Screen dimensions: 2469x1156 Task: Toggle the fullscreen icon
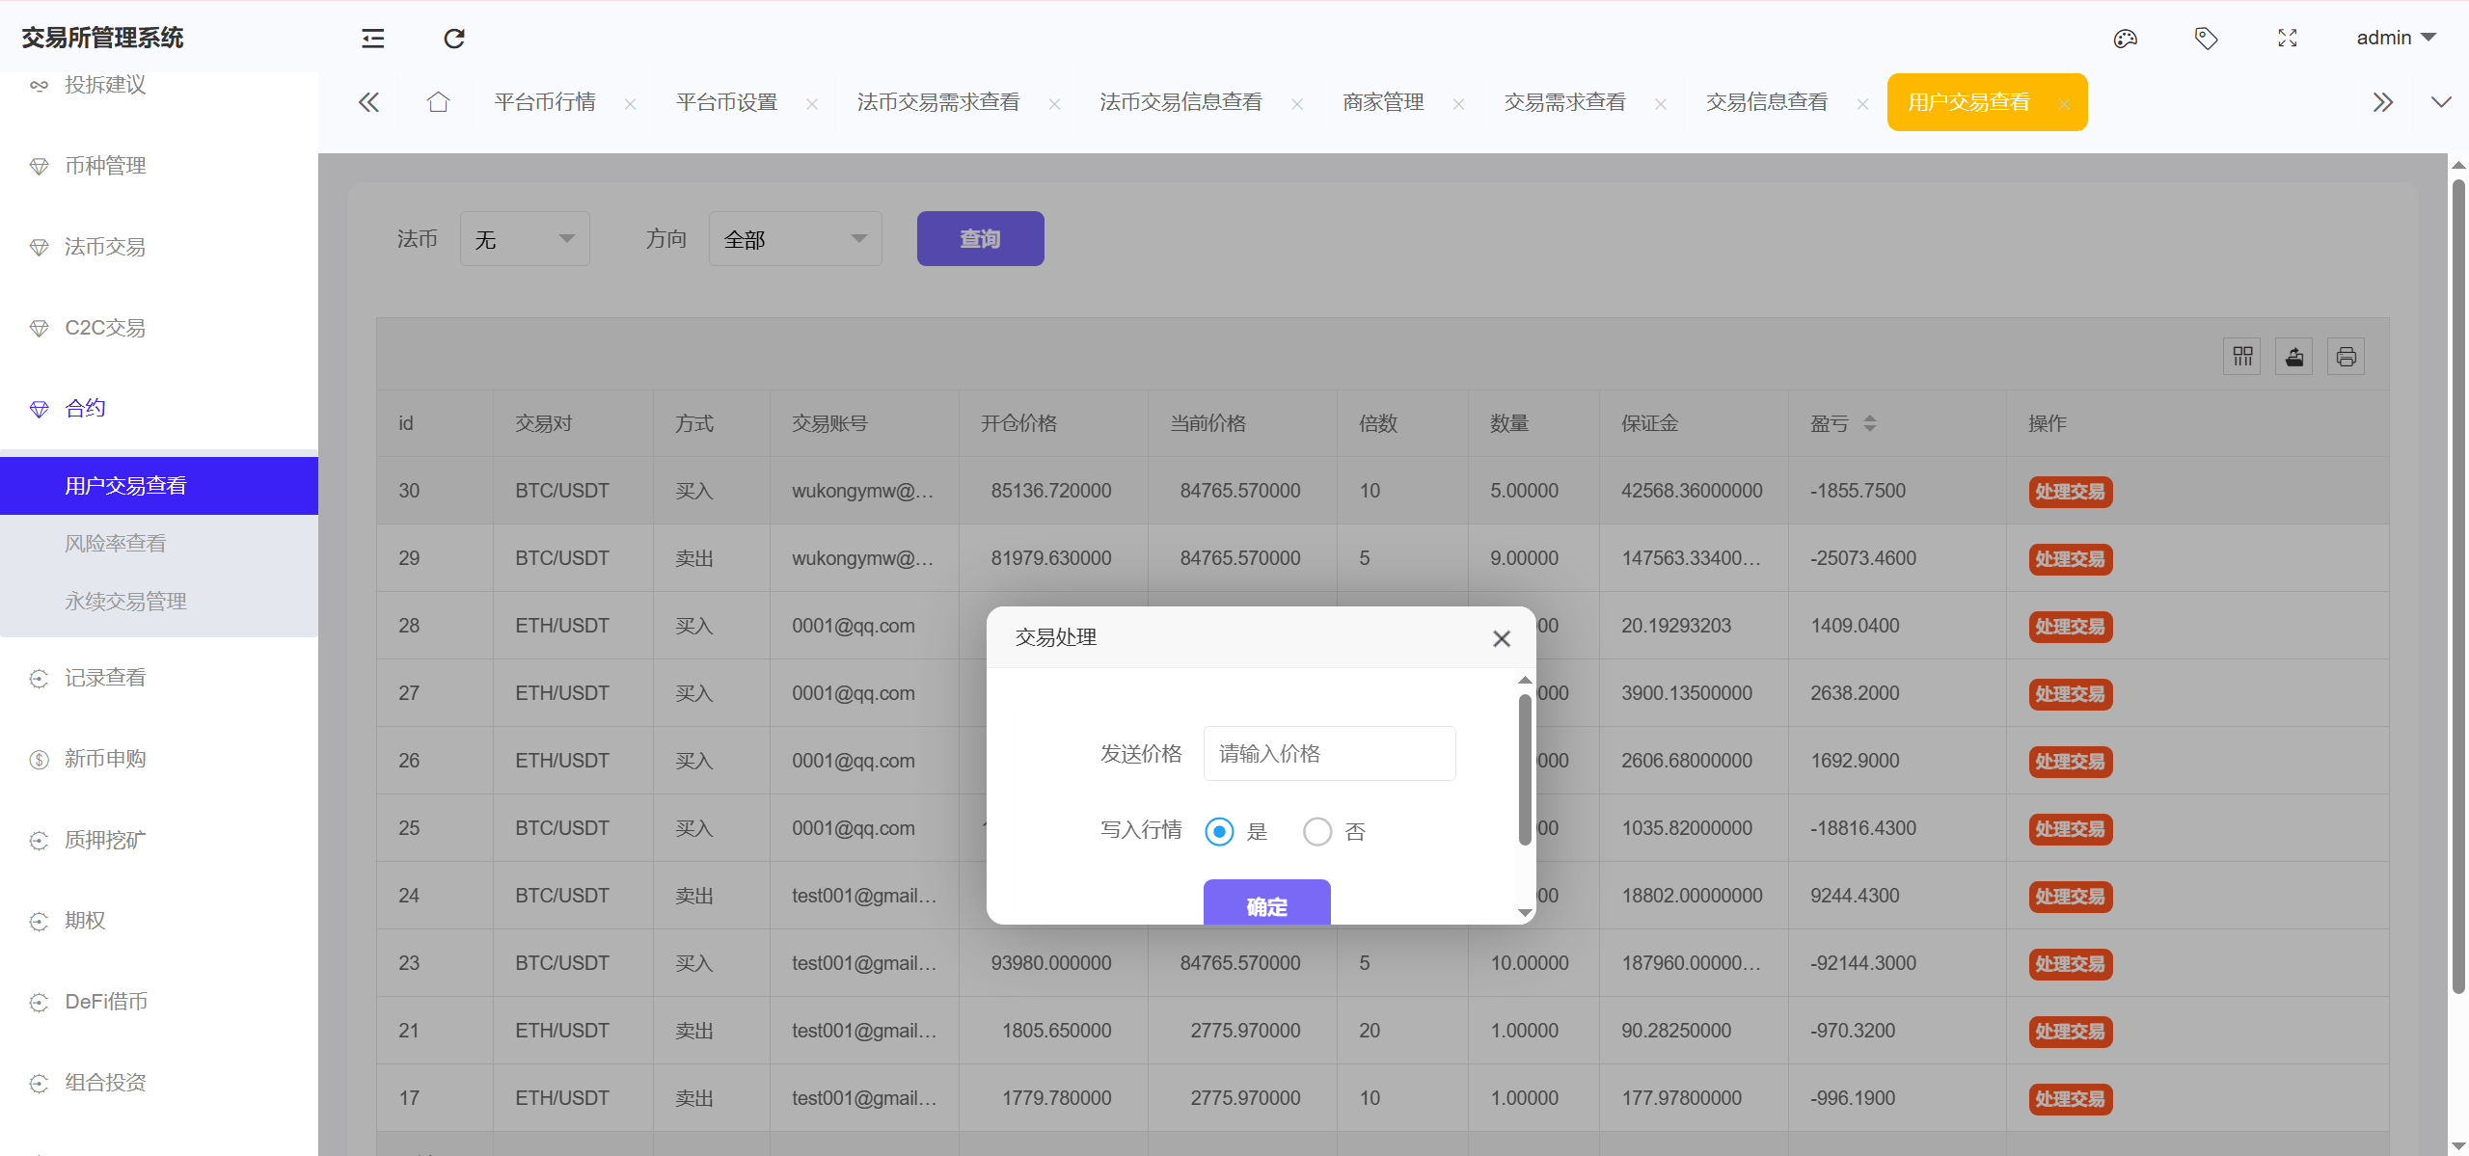click(x=2287, y=39)
